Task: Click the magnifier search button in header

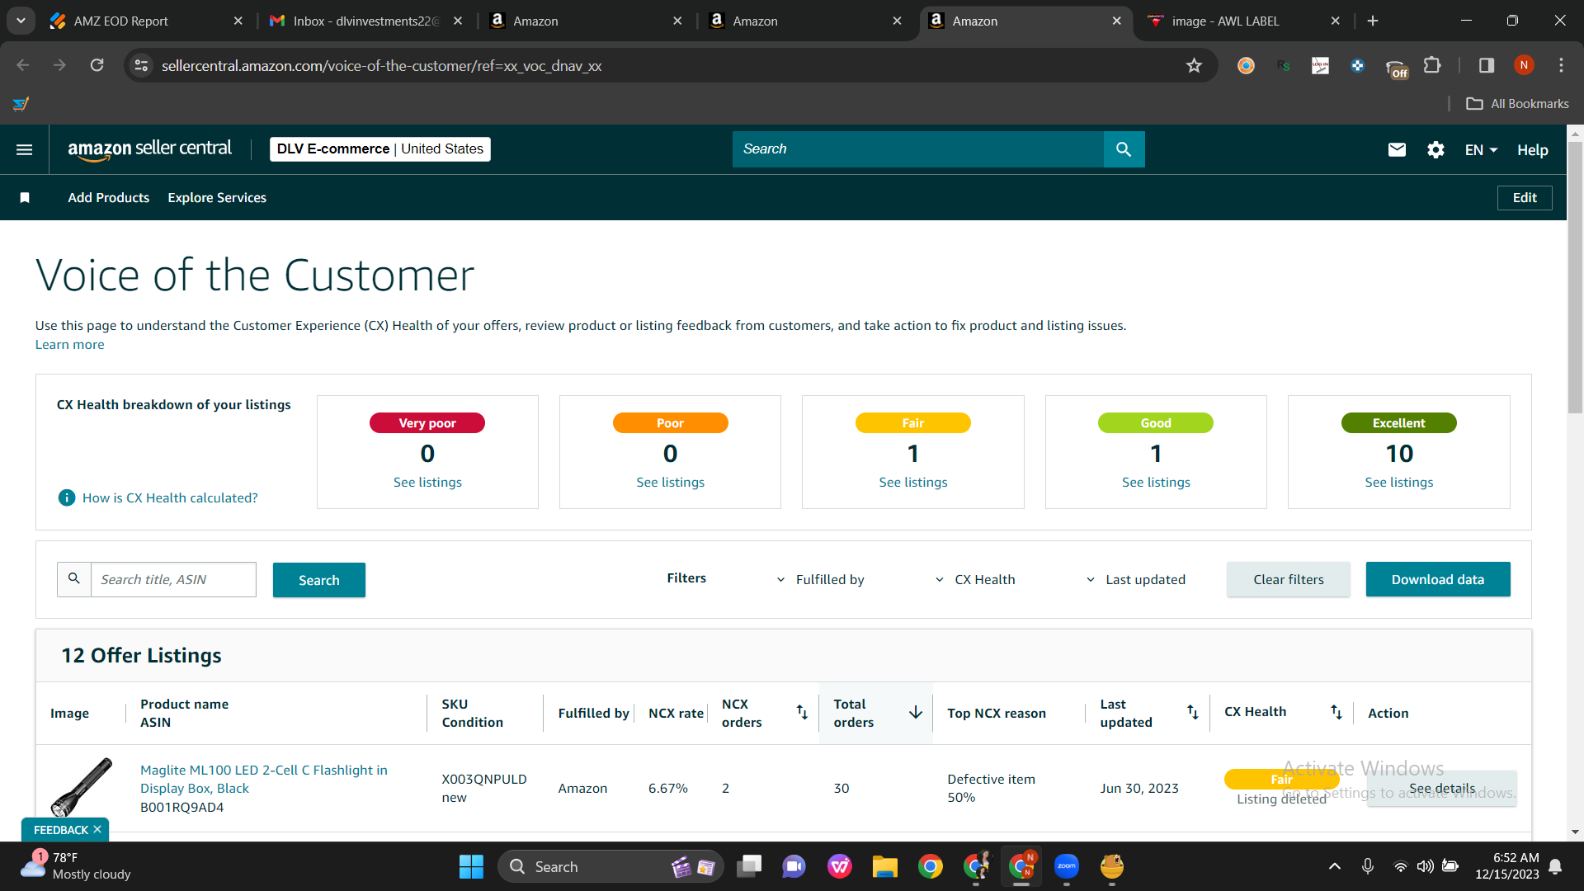Action: tap(1124, 149)
